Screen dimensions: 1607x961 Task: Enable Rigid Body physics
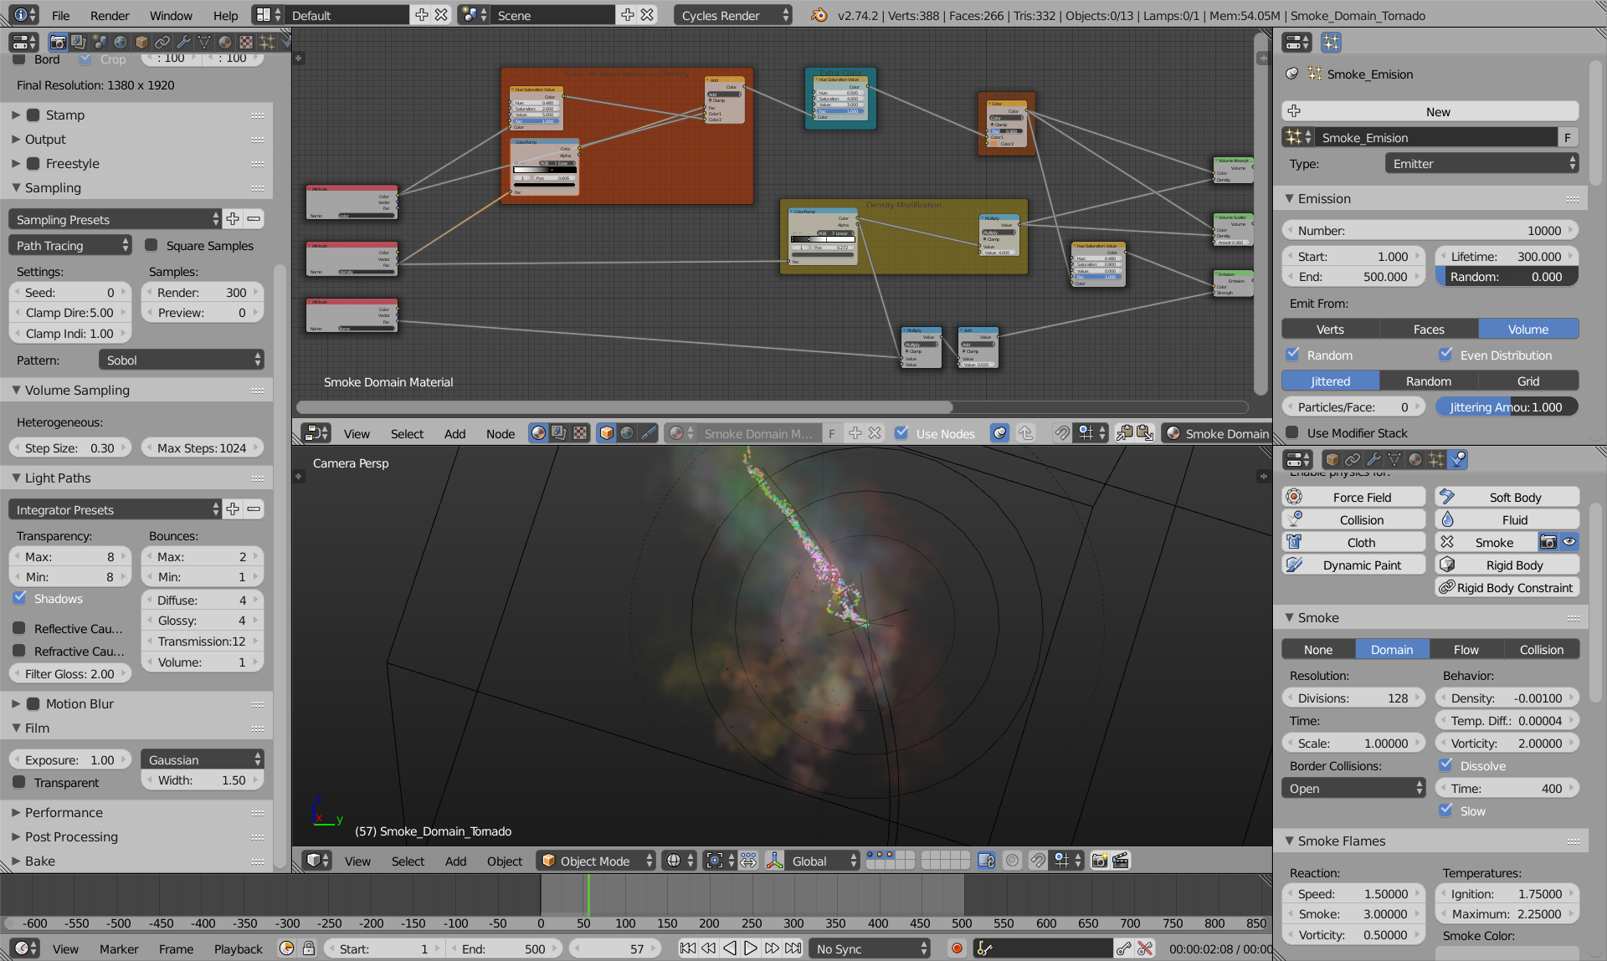(1507, 565)
